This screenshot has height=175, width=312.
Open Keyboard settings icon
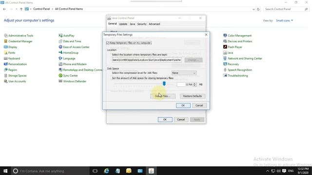(12, 58)
